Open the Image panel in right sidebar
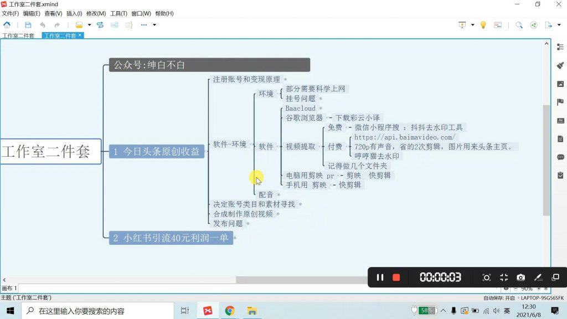 click(560, 84)
